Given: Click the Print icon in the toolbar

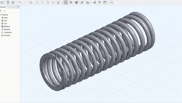Looking at the screenshot, I should [13, 3].
